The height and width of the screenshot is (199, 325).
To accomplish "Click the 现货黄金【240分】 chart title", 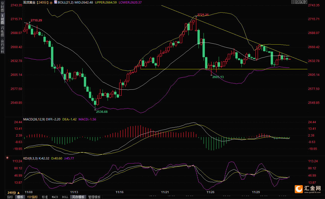I will (x=36, y=3).
